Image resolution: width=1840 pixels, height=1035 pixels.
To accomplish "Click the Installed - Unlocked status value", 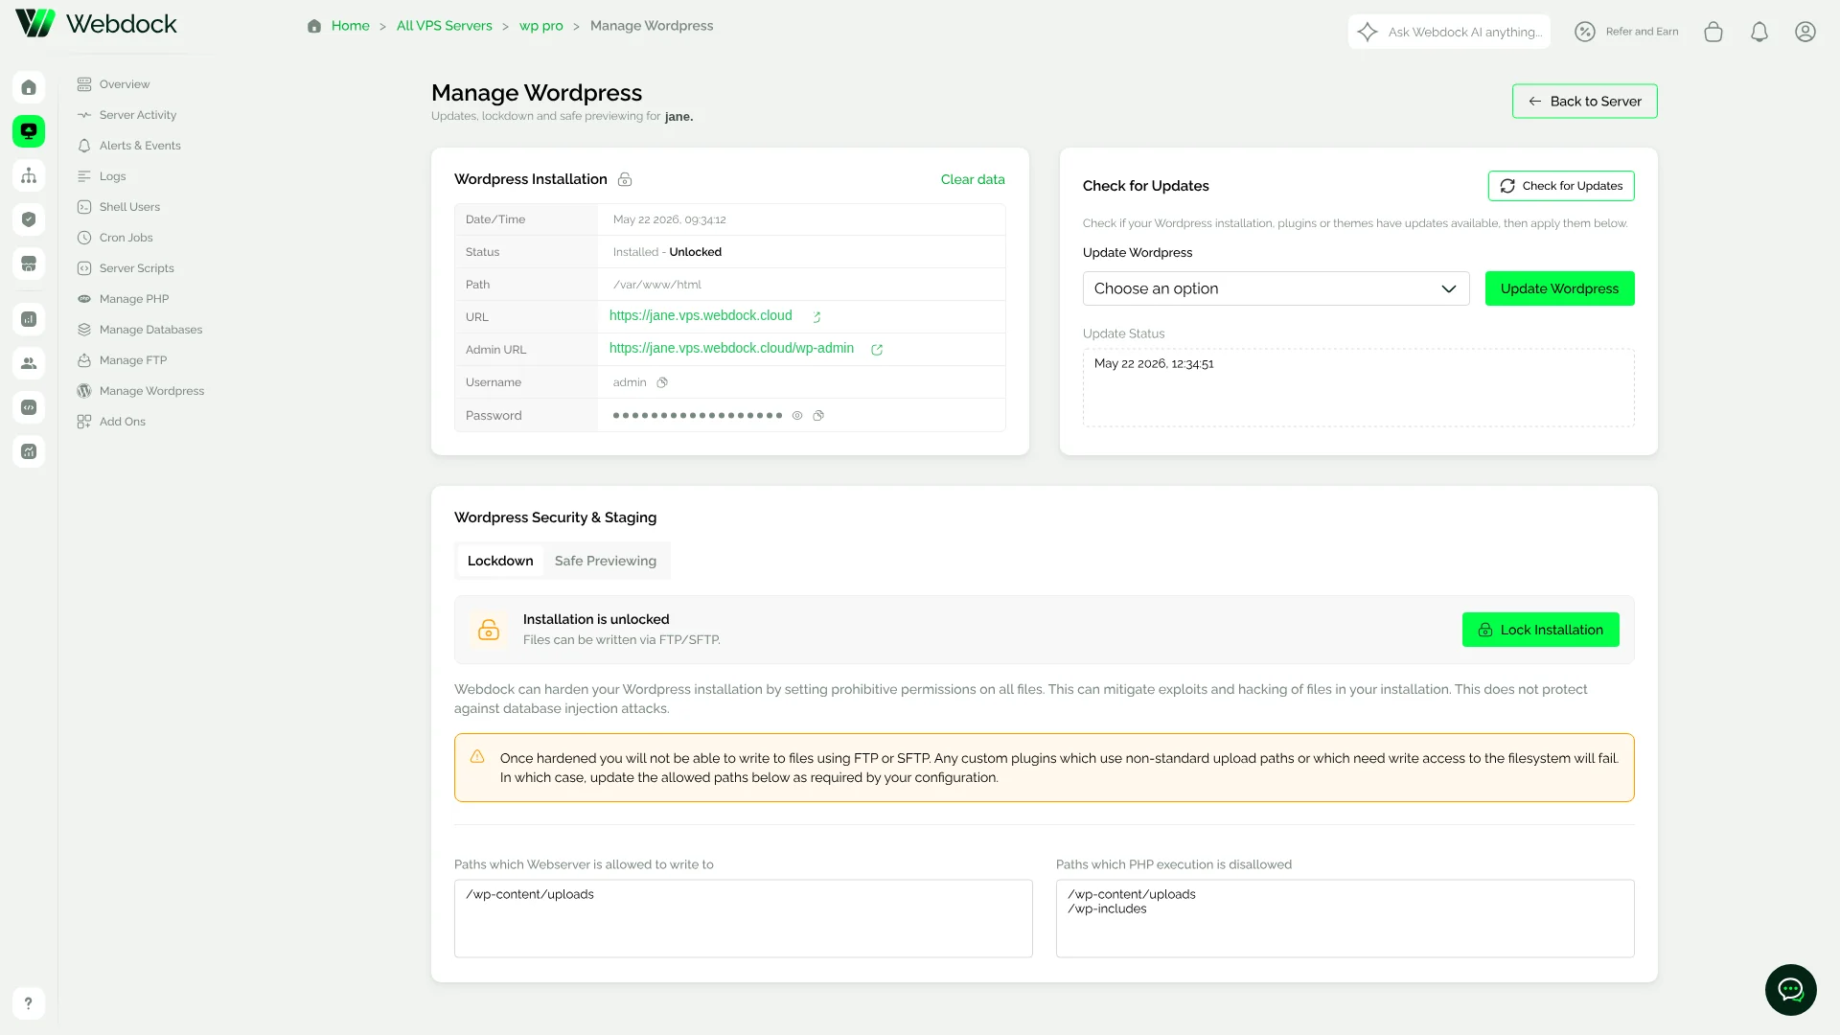I will coord(667,252).
